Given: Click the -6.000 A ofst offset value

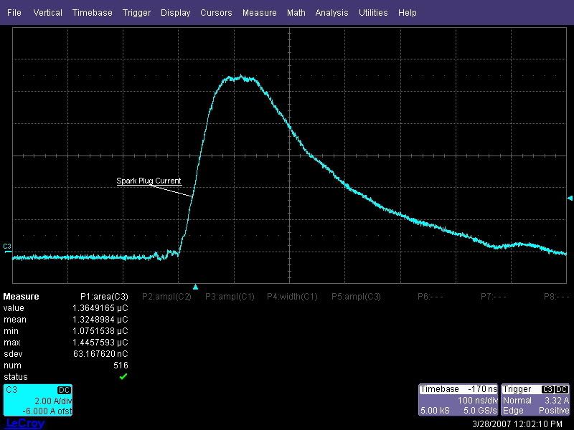Looking at the screenshot, I should [x=47, y=411].
